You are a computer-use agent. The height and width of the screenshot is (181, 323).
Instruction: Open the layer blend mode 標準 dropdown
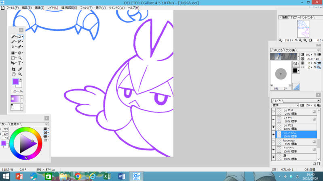[285, 105]
